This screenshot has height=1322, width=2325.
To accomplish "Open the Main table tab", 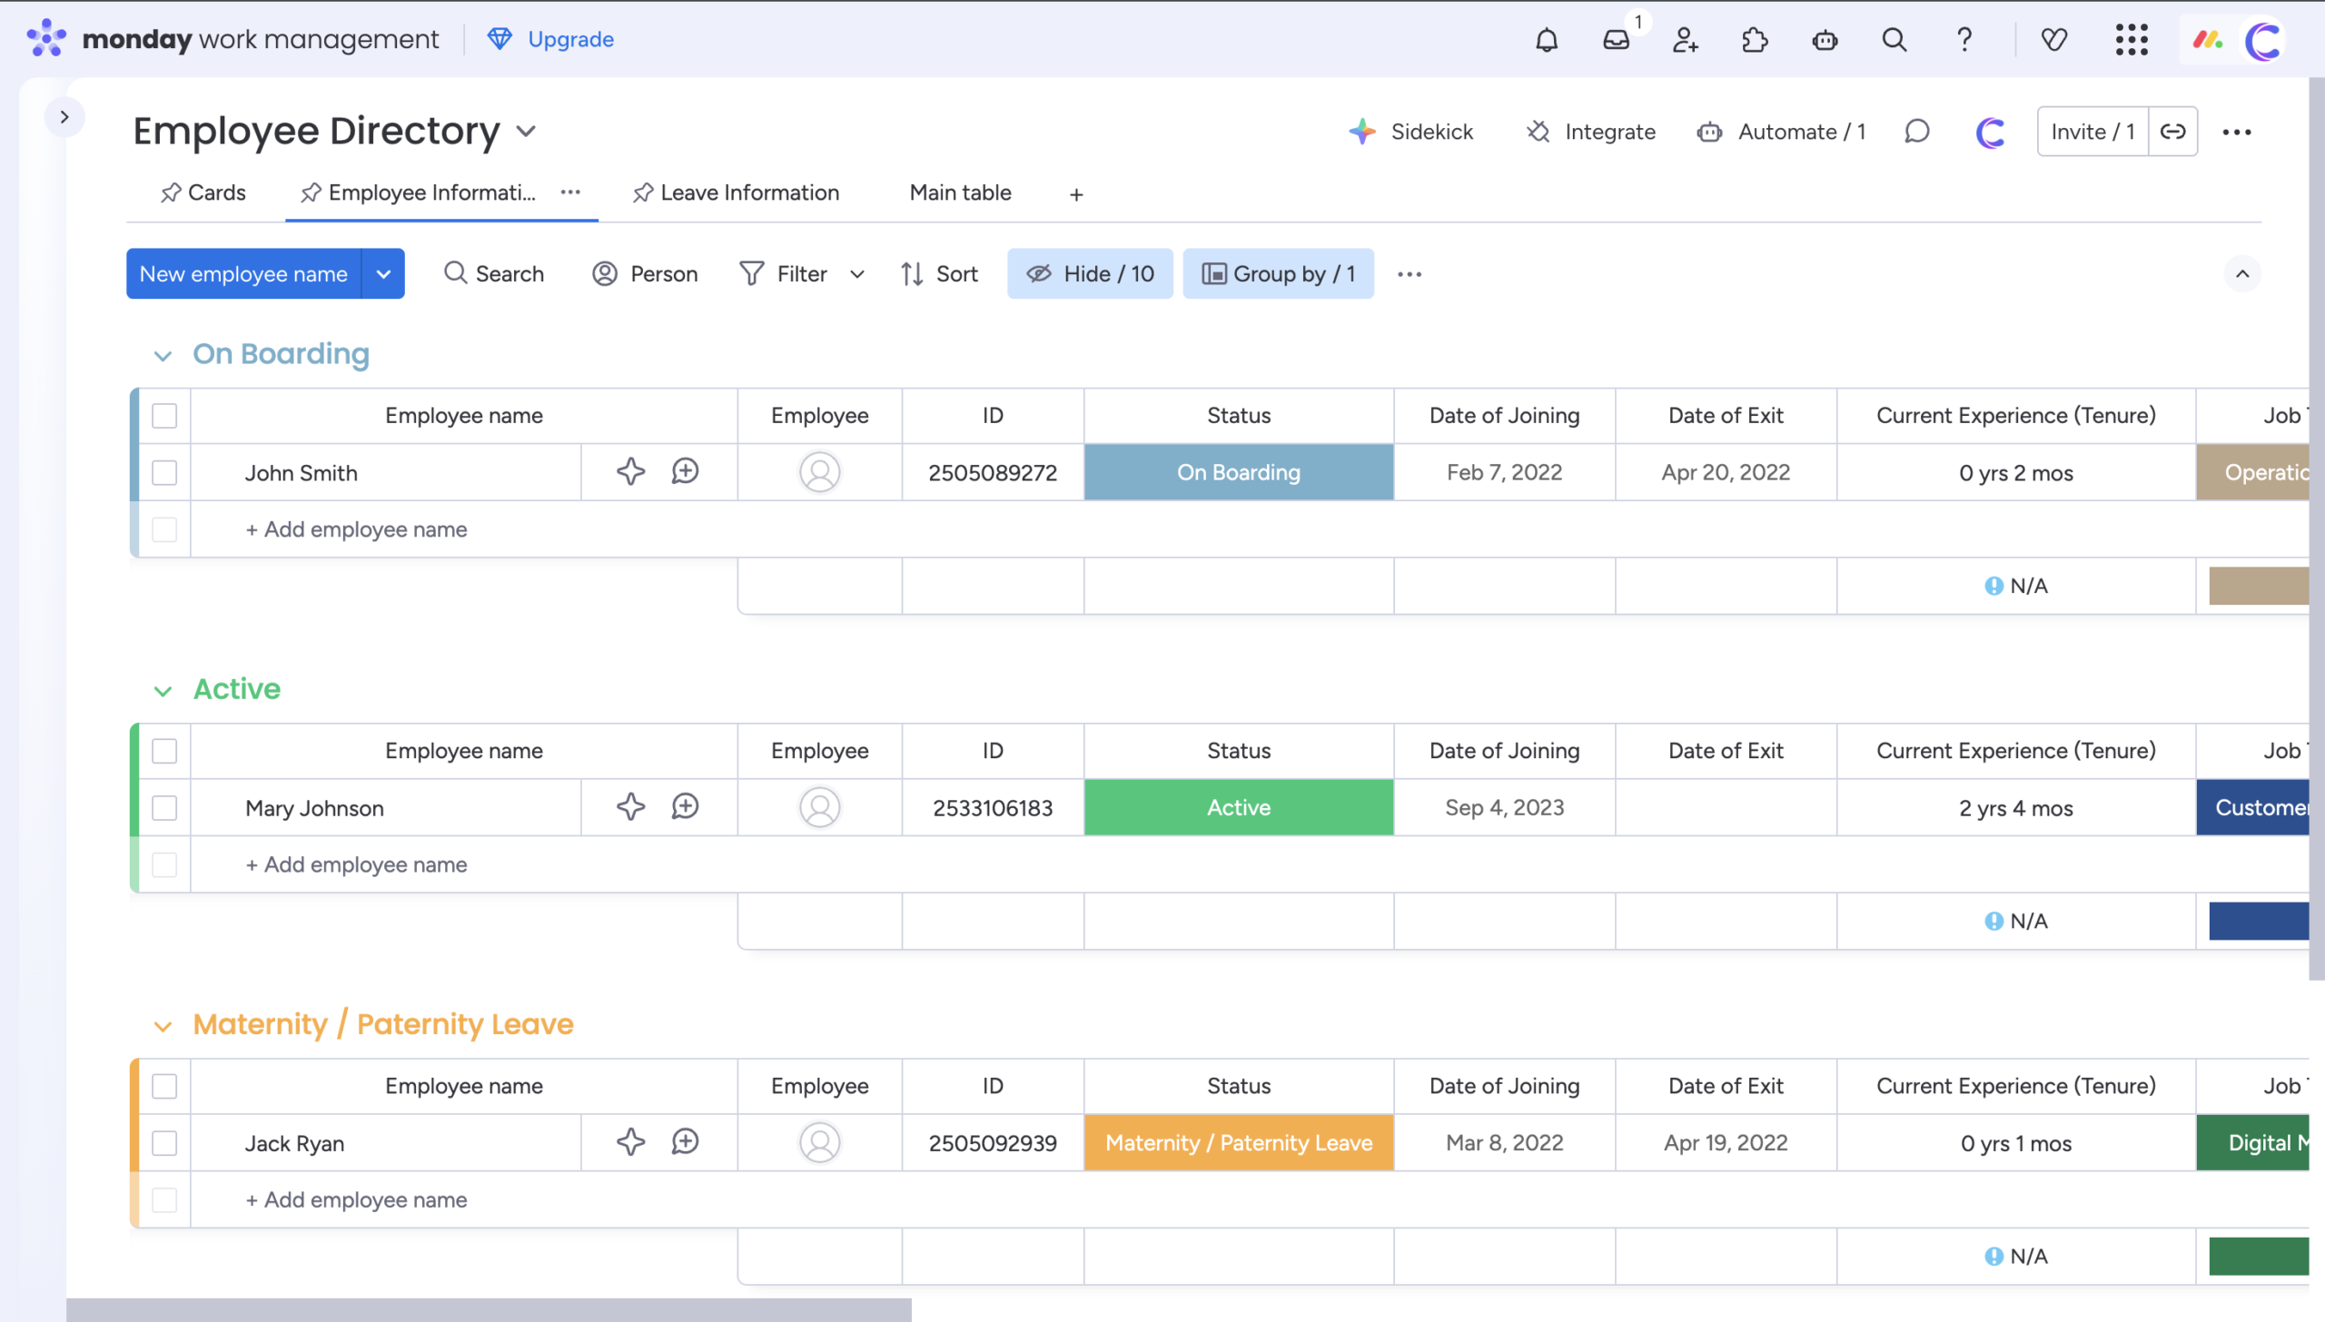I will [x=960, y=192].
